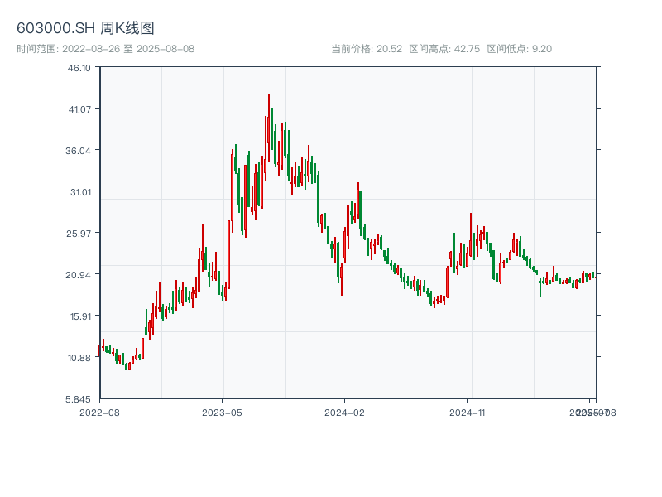The image size is (662, 497).
Task: Click y-axis label 20.94
Action: 78,275
